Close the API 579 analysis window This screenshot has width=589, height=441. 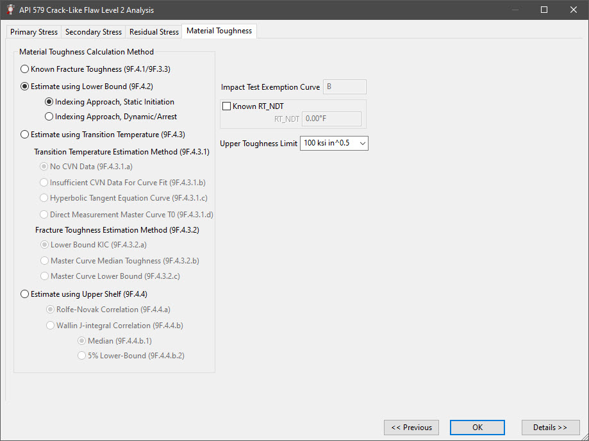click(x=574, y=10)
